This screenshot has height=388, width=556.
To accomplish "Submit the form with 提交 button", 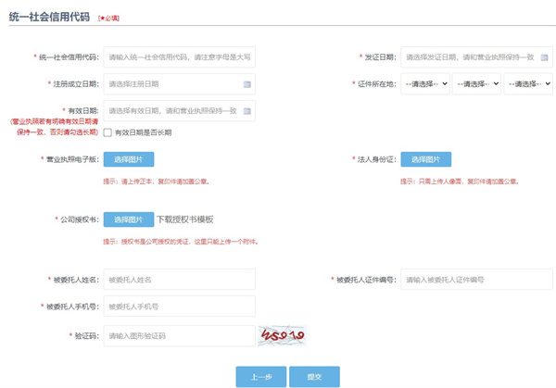I will [314, 377].
